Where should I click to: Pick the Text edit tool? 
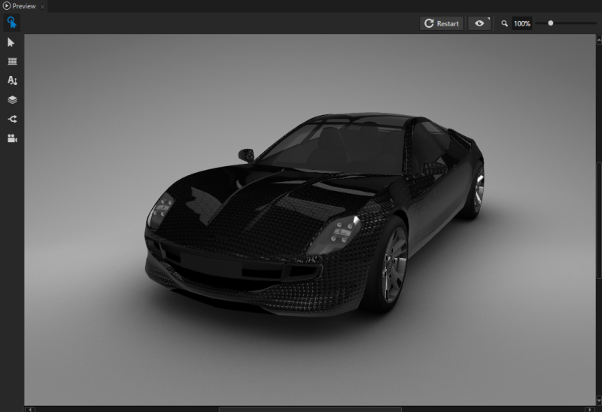pyautogui.click(x=12, y=80)
